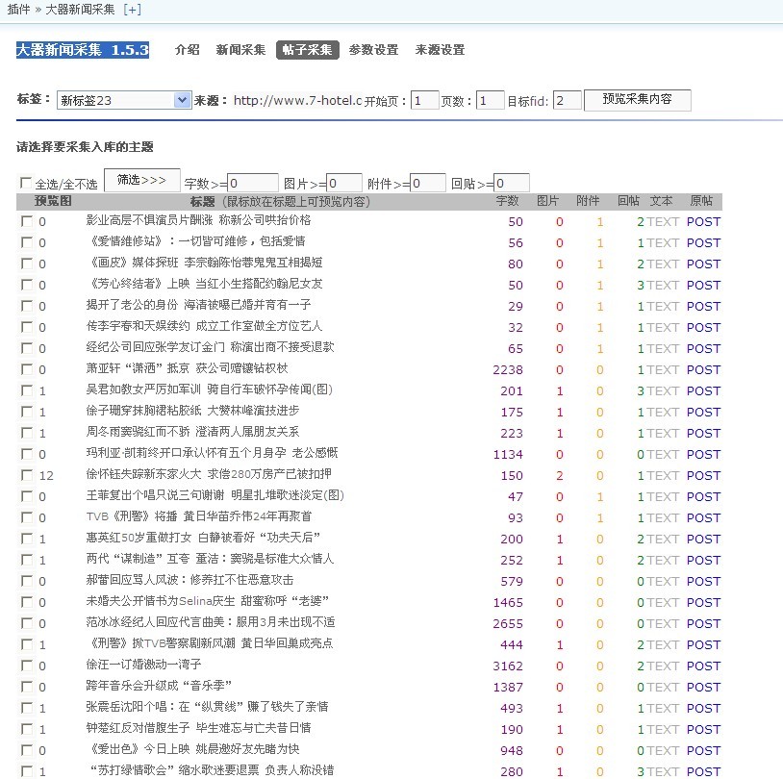Screen dimensions: 783x779
Task: Click the 大器新闻采集 1.5.3 title
Action: click(83, 50)
